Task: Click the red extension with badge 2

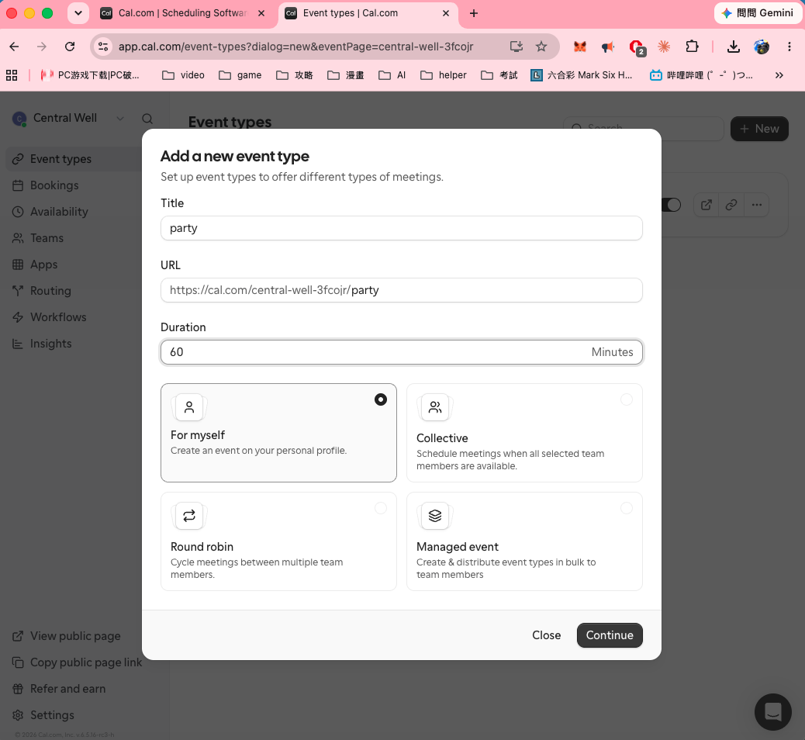Action: pos(637,47)
